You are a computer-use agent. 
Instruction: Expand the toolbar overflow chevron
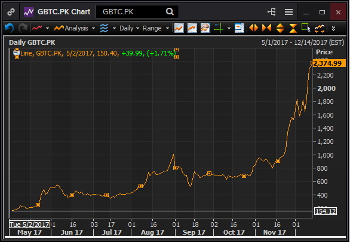(x=333, y=29)
